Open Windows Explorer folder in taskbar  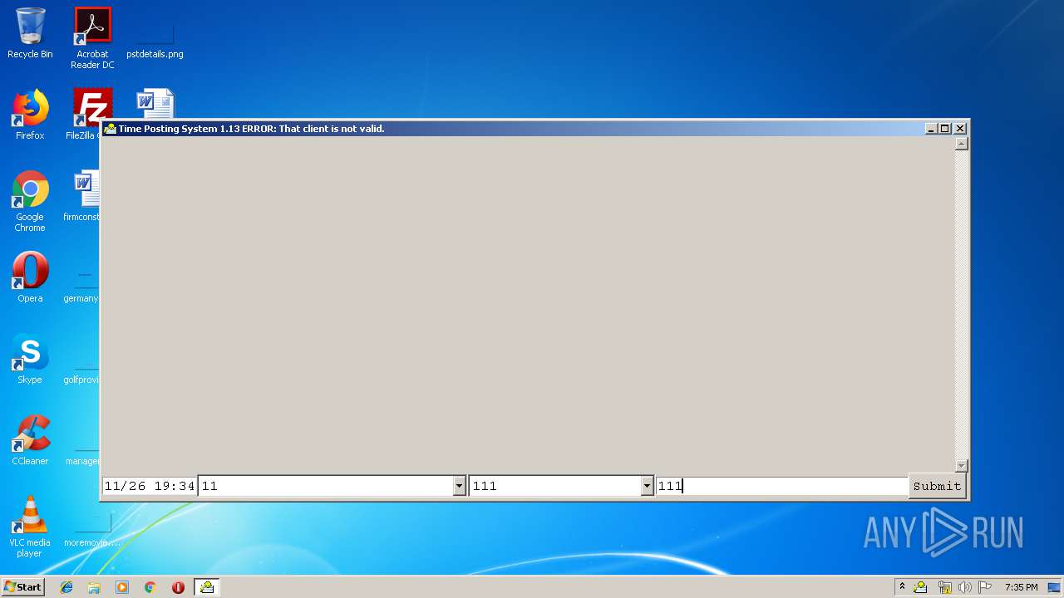94,587
